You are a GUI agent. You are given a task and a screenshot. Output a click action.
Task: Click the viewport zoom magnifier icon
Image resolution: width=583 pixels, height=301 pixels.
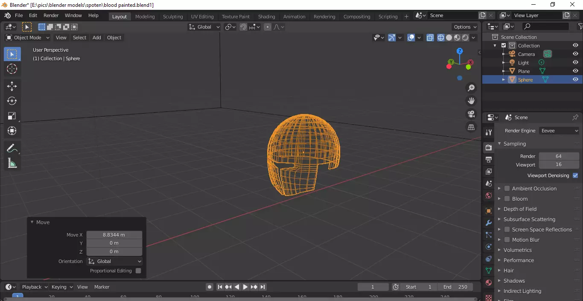pyautogui.click(x=471, y=88)
